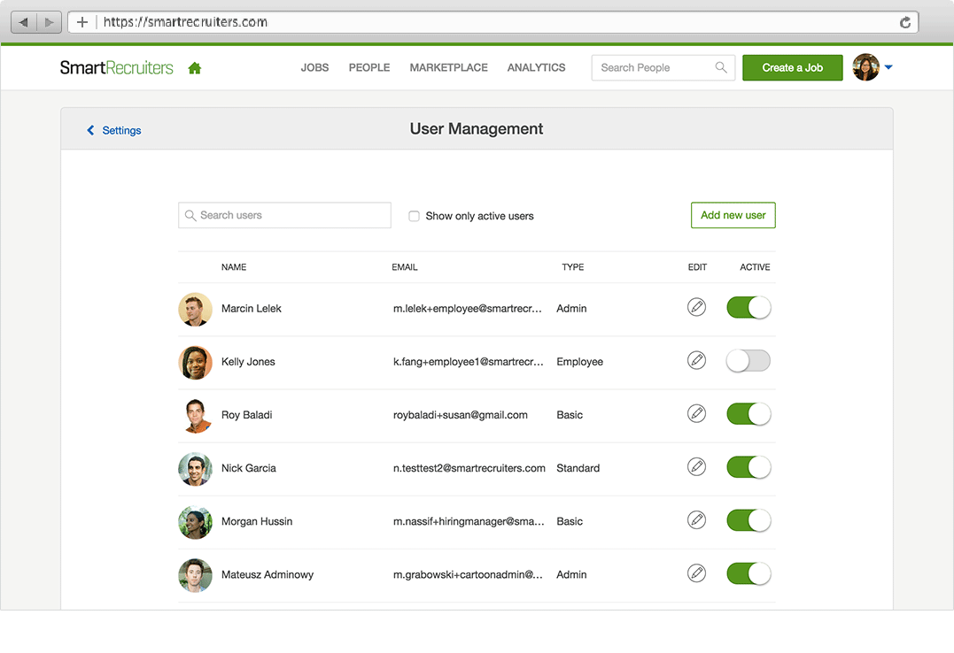Screen dimensions: 954x653
Task: Click the ACTIVE column header
Action: pyautogui.click(x=755, y=267)
